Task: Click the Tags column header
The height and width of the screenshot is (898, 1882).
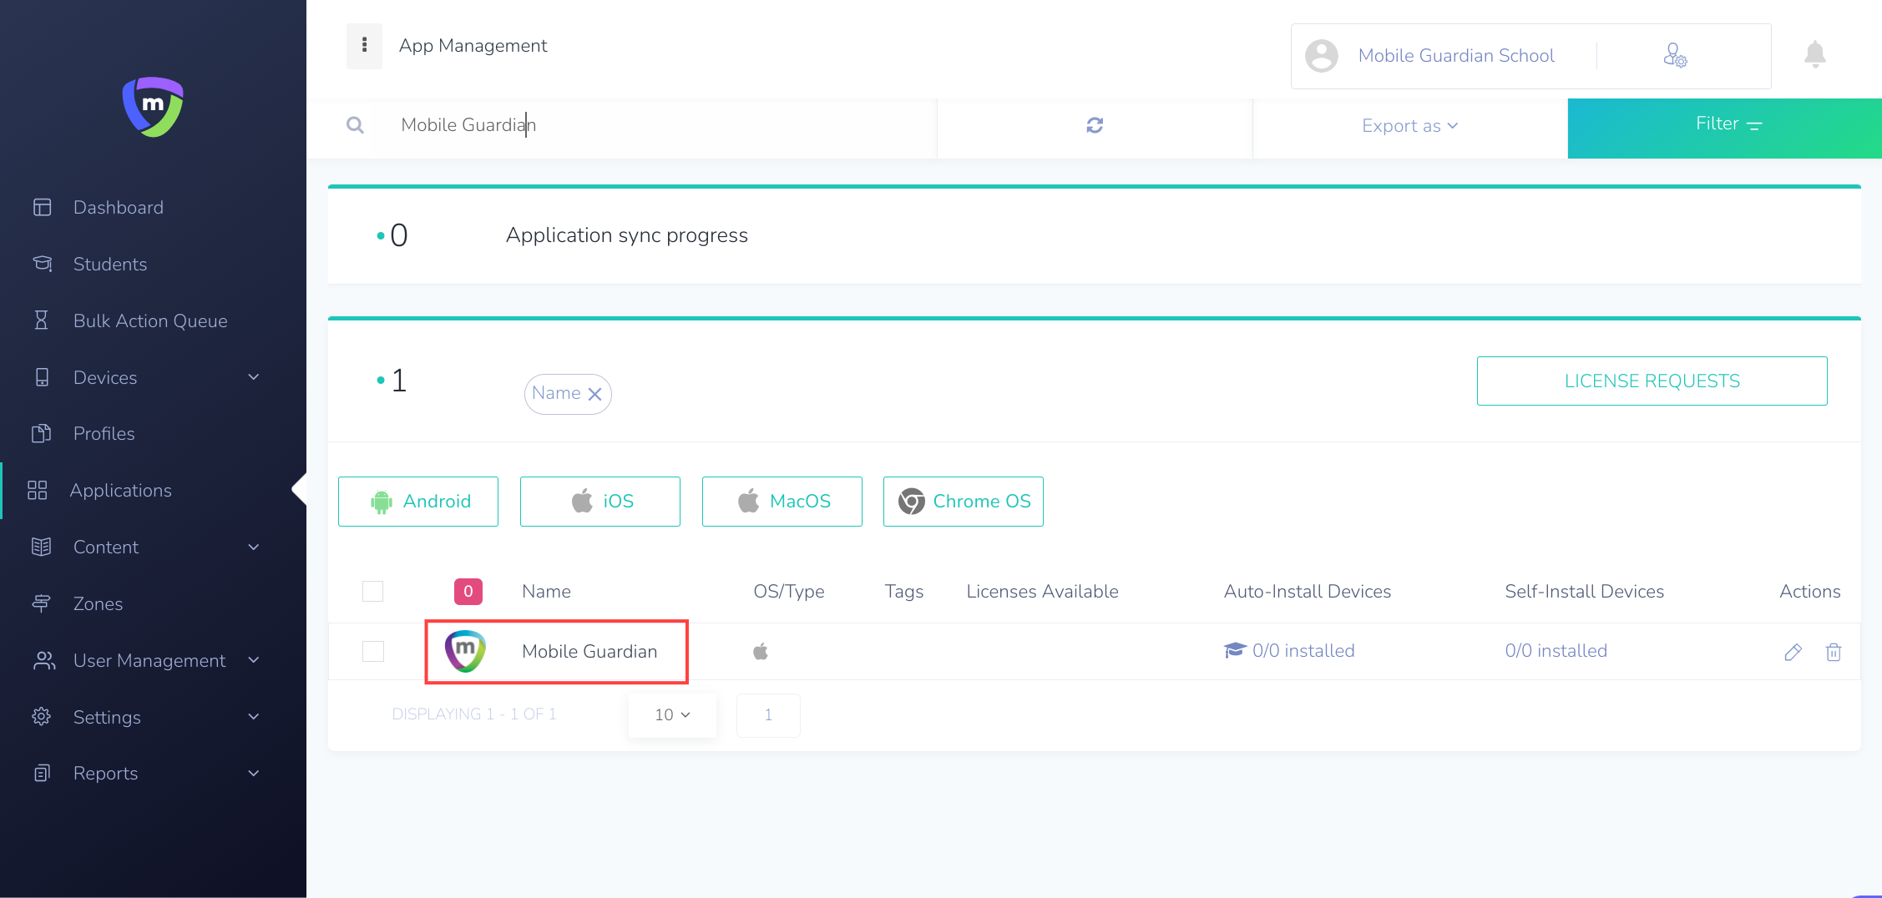Action: 904,591
